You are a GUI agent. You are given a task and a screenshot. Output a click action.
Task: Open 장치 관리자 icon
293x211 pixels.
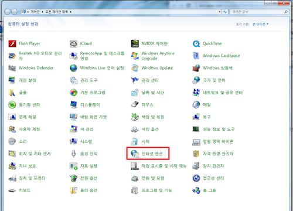[196, 166]
